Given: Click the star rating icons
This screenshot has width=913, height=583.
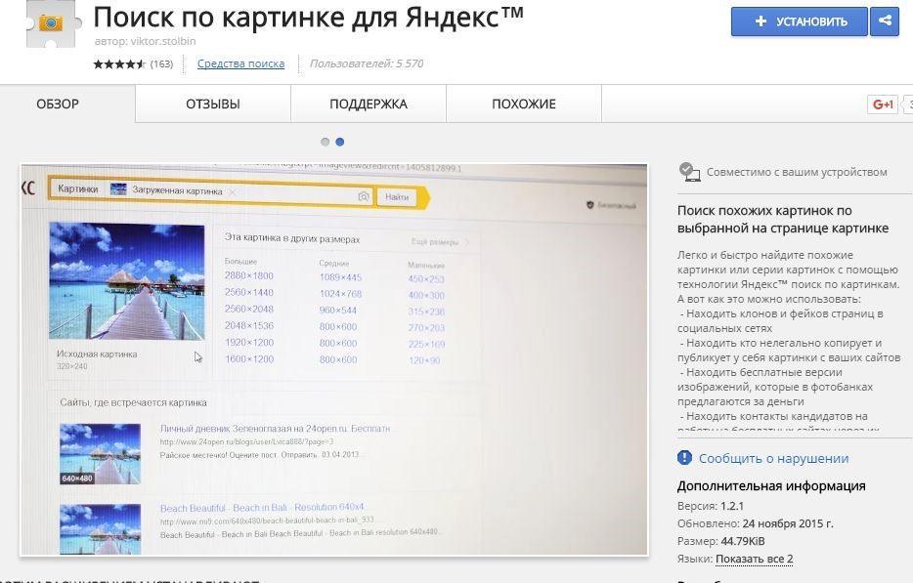Looking at the screenshot, I should pos(119,64).
